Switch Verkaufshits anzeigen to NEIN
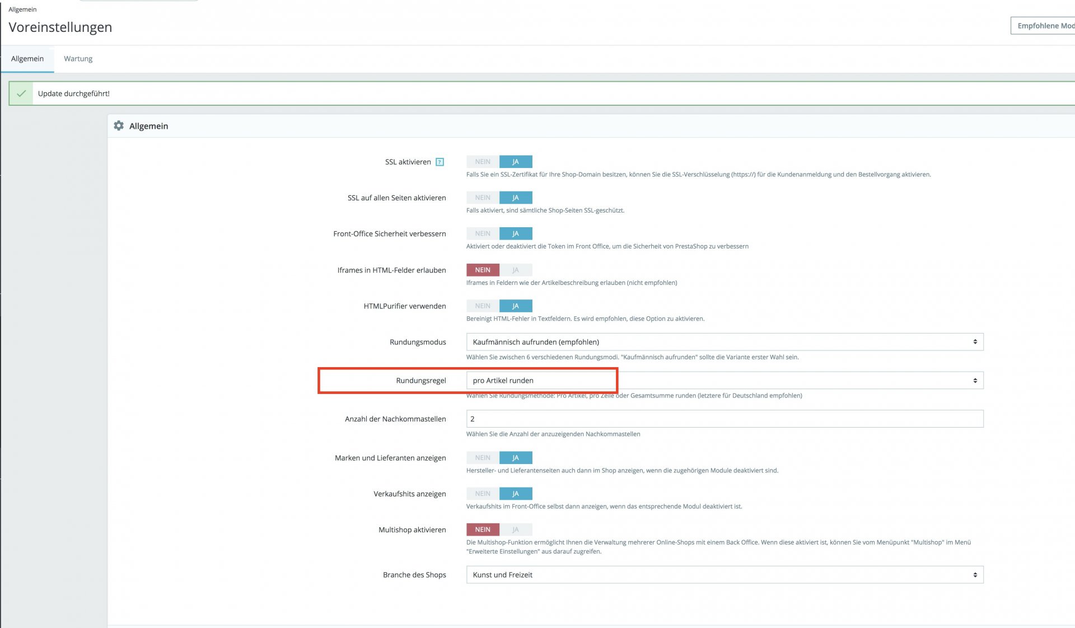The image size is (1075, 628). (x=482, y=494)
